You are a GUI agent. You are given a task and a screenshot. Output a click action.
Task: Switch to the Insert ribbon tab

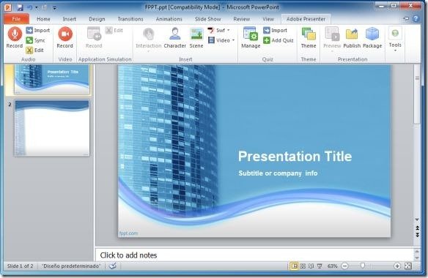[70, 19]
